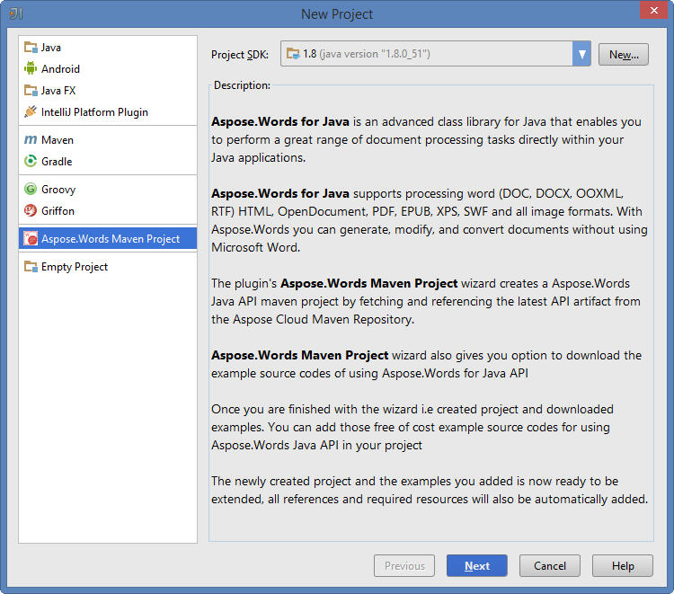Open the Help button
674x594 pixels.
point(623,566)
